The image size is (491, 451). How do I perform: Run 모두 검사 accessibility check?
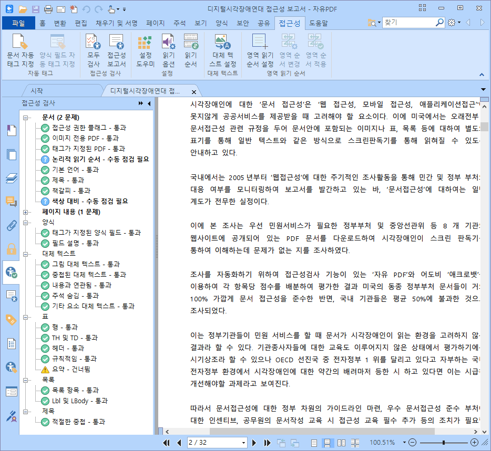[x=94, y=51]
